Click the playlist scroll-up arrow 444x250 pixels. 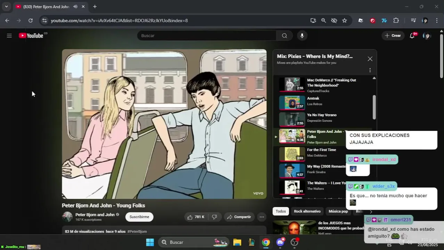[x=374, y=78]
